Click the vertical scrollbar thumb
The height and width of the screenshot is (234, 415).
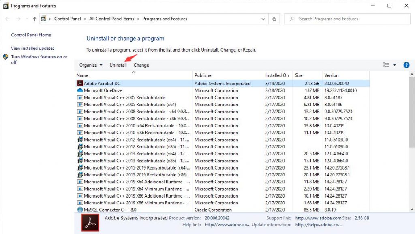(412, 112)
